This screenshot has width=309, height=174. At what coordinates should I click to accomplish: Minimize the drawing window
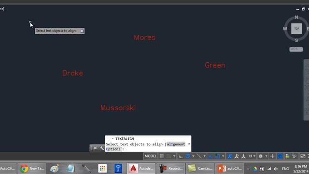click(x=297, y=9)
